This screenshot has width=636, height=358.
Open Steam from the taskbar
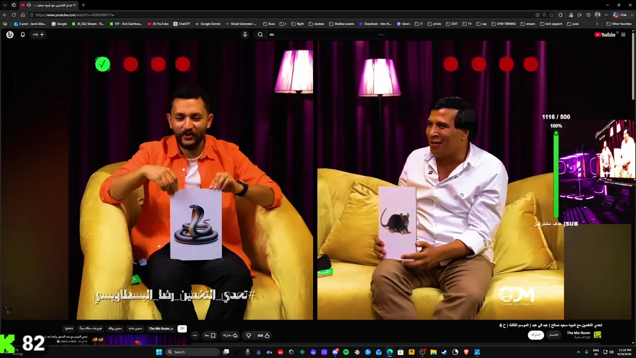(444, 352)
